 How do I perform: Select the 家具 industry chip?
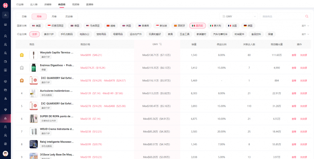click(170, 34)
